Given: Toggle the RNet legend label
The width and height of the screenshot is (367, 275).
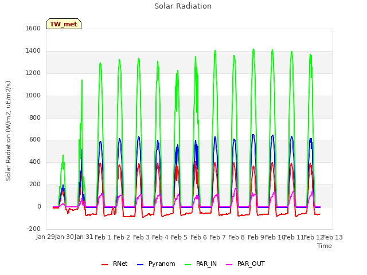Looking at the screenshot, I should pyautogui.click(x=120, y=264).
